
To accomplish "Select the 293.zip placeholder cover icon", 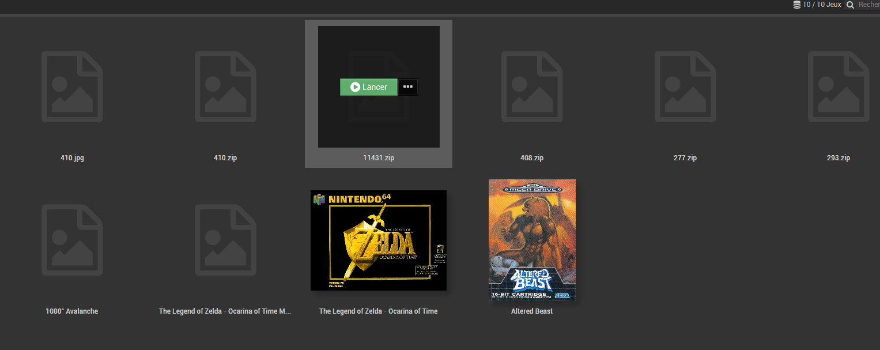I will [x=839, y=86].
